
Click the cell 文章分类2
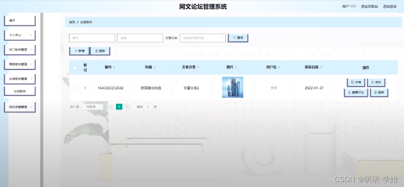pos(191,88)
